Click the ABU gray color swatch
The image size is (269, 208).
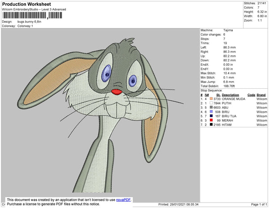(211, 107)
